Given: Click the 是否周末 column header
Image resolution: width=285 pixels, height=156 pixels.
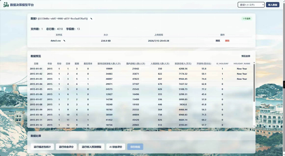Looking at the screenshot, I should [x=88, y=64].
